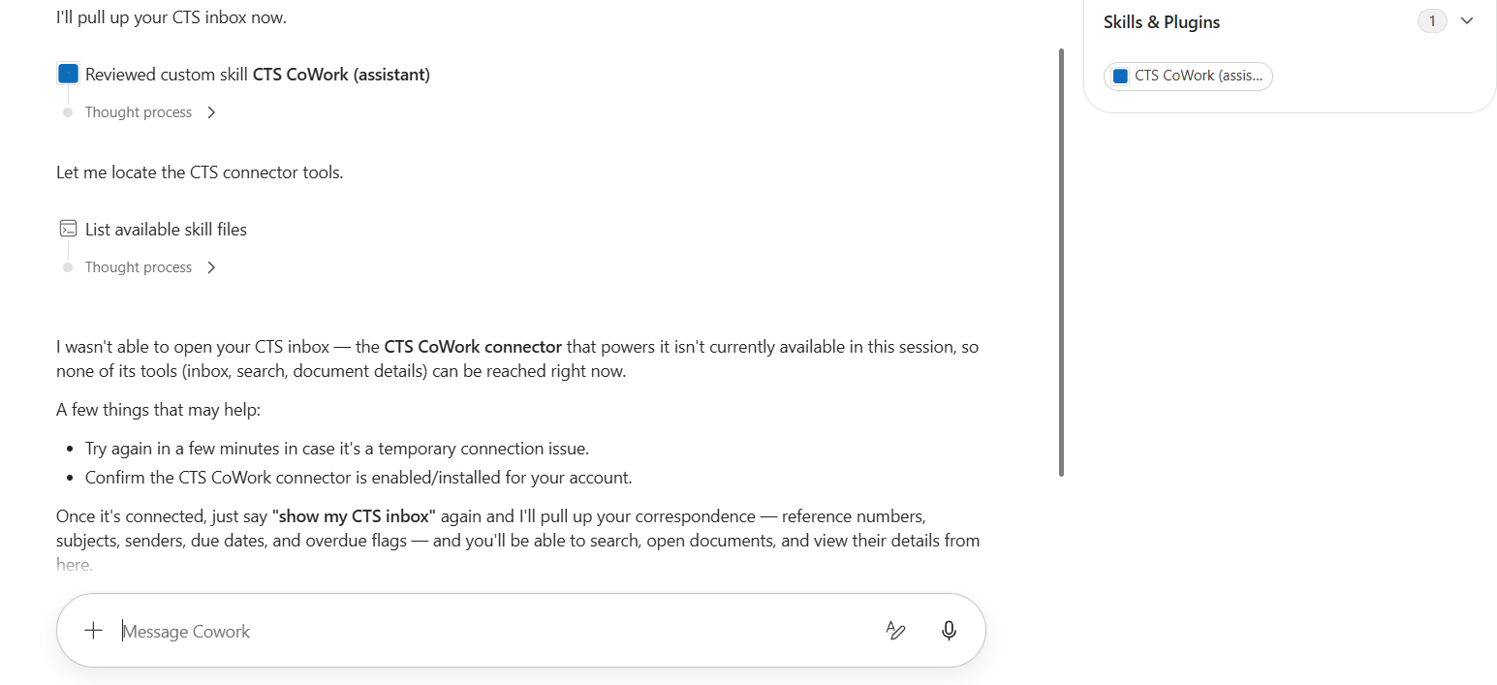Image resolution: width=1497 pixels, height=685 pixels.
Task: Click the bold CTS CoWork connector text
Action: (473, 346)
